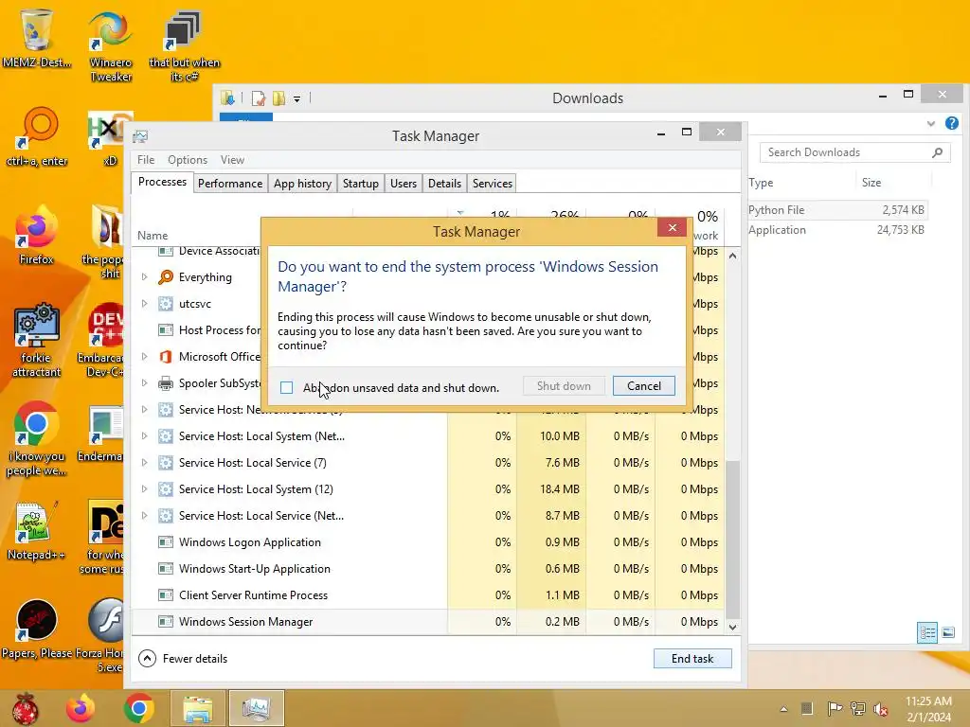Viewport: 970px width, 727px height.
Task: Switch to the Users tab
Action: click(404, 184)
